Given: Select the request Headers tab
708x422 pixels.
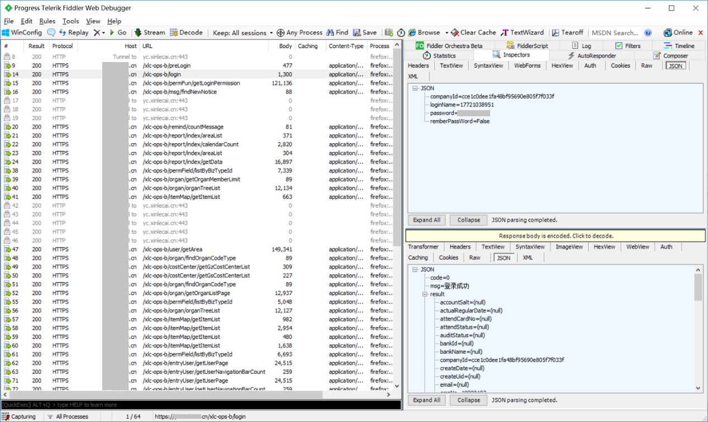Looking at the screenshot, I should [x=419, y=65].
